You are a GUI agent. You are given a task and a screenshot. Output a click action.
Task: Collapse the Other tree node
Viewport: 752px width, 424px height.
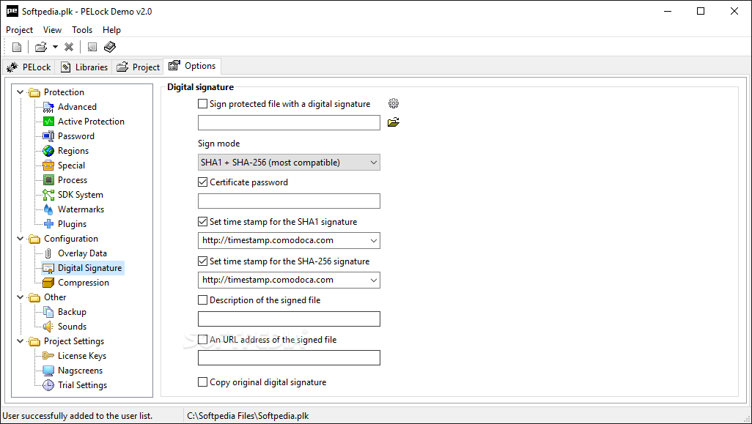(x=20, y=297)
